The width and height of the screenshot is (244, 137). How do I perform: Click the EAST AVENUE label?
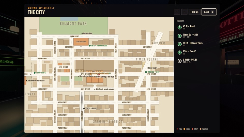click(72, 74)
